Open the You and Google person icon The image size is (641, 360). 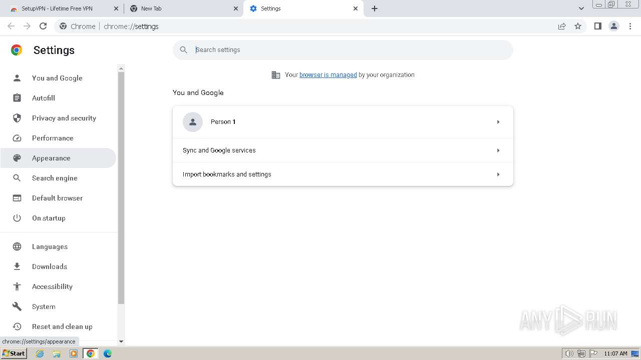(17, 78)
